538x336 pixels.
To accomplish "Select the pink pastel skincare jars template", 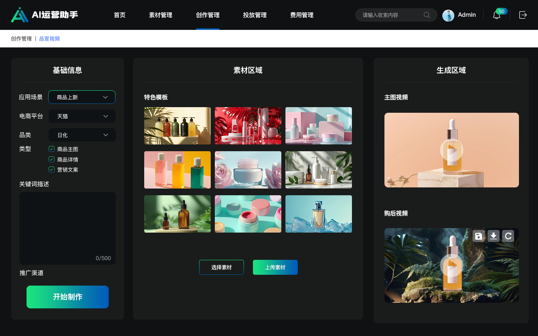I will coord(319,126).
